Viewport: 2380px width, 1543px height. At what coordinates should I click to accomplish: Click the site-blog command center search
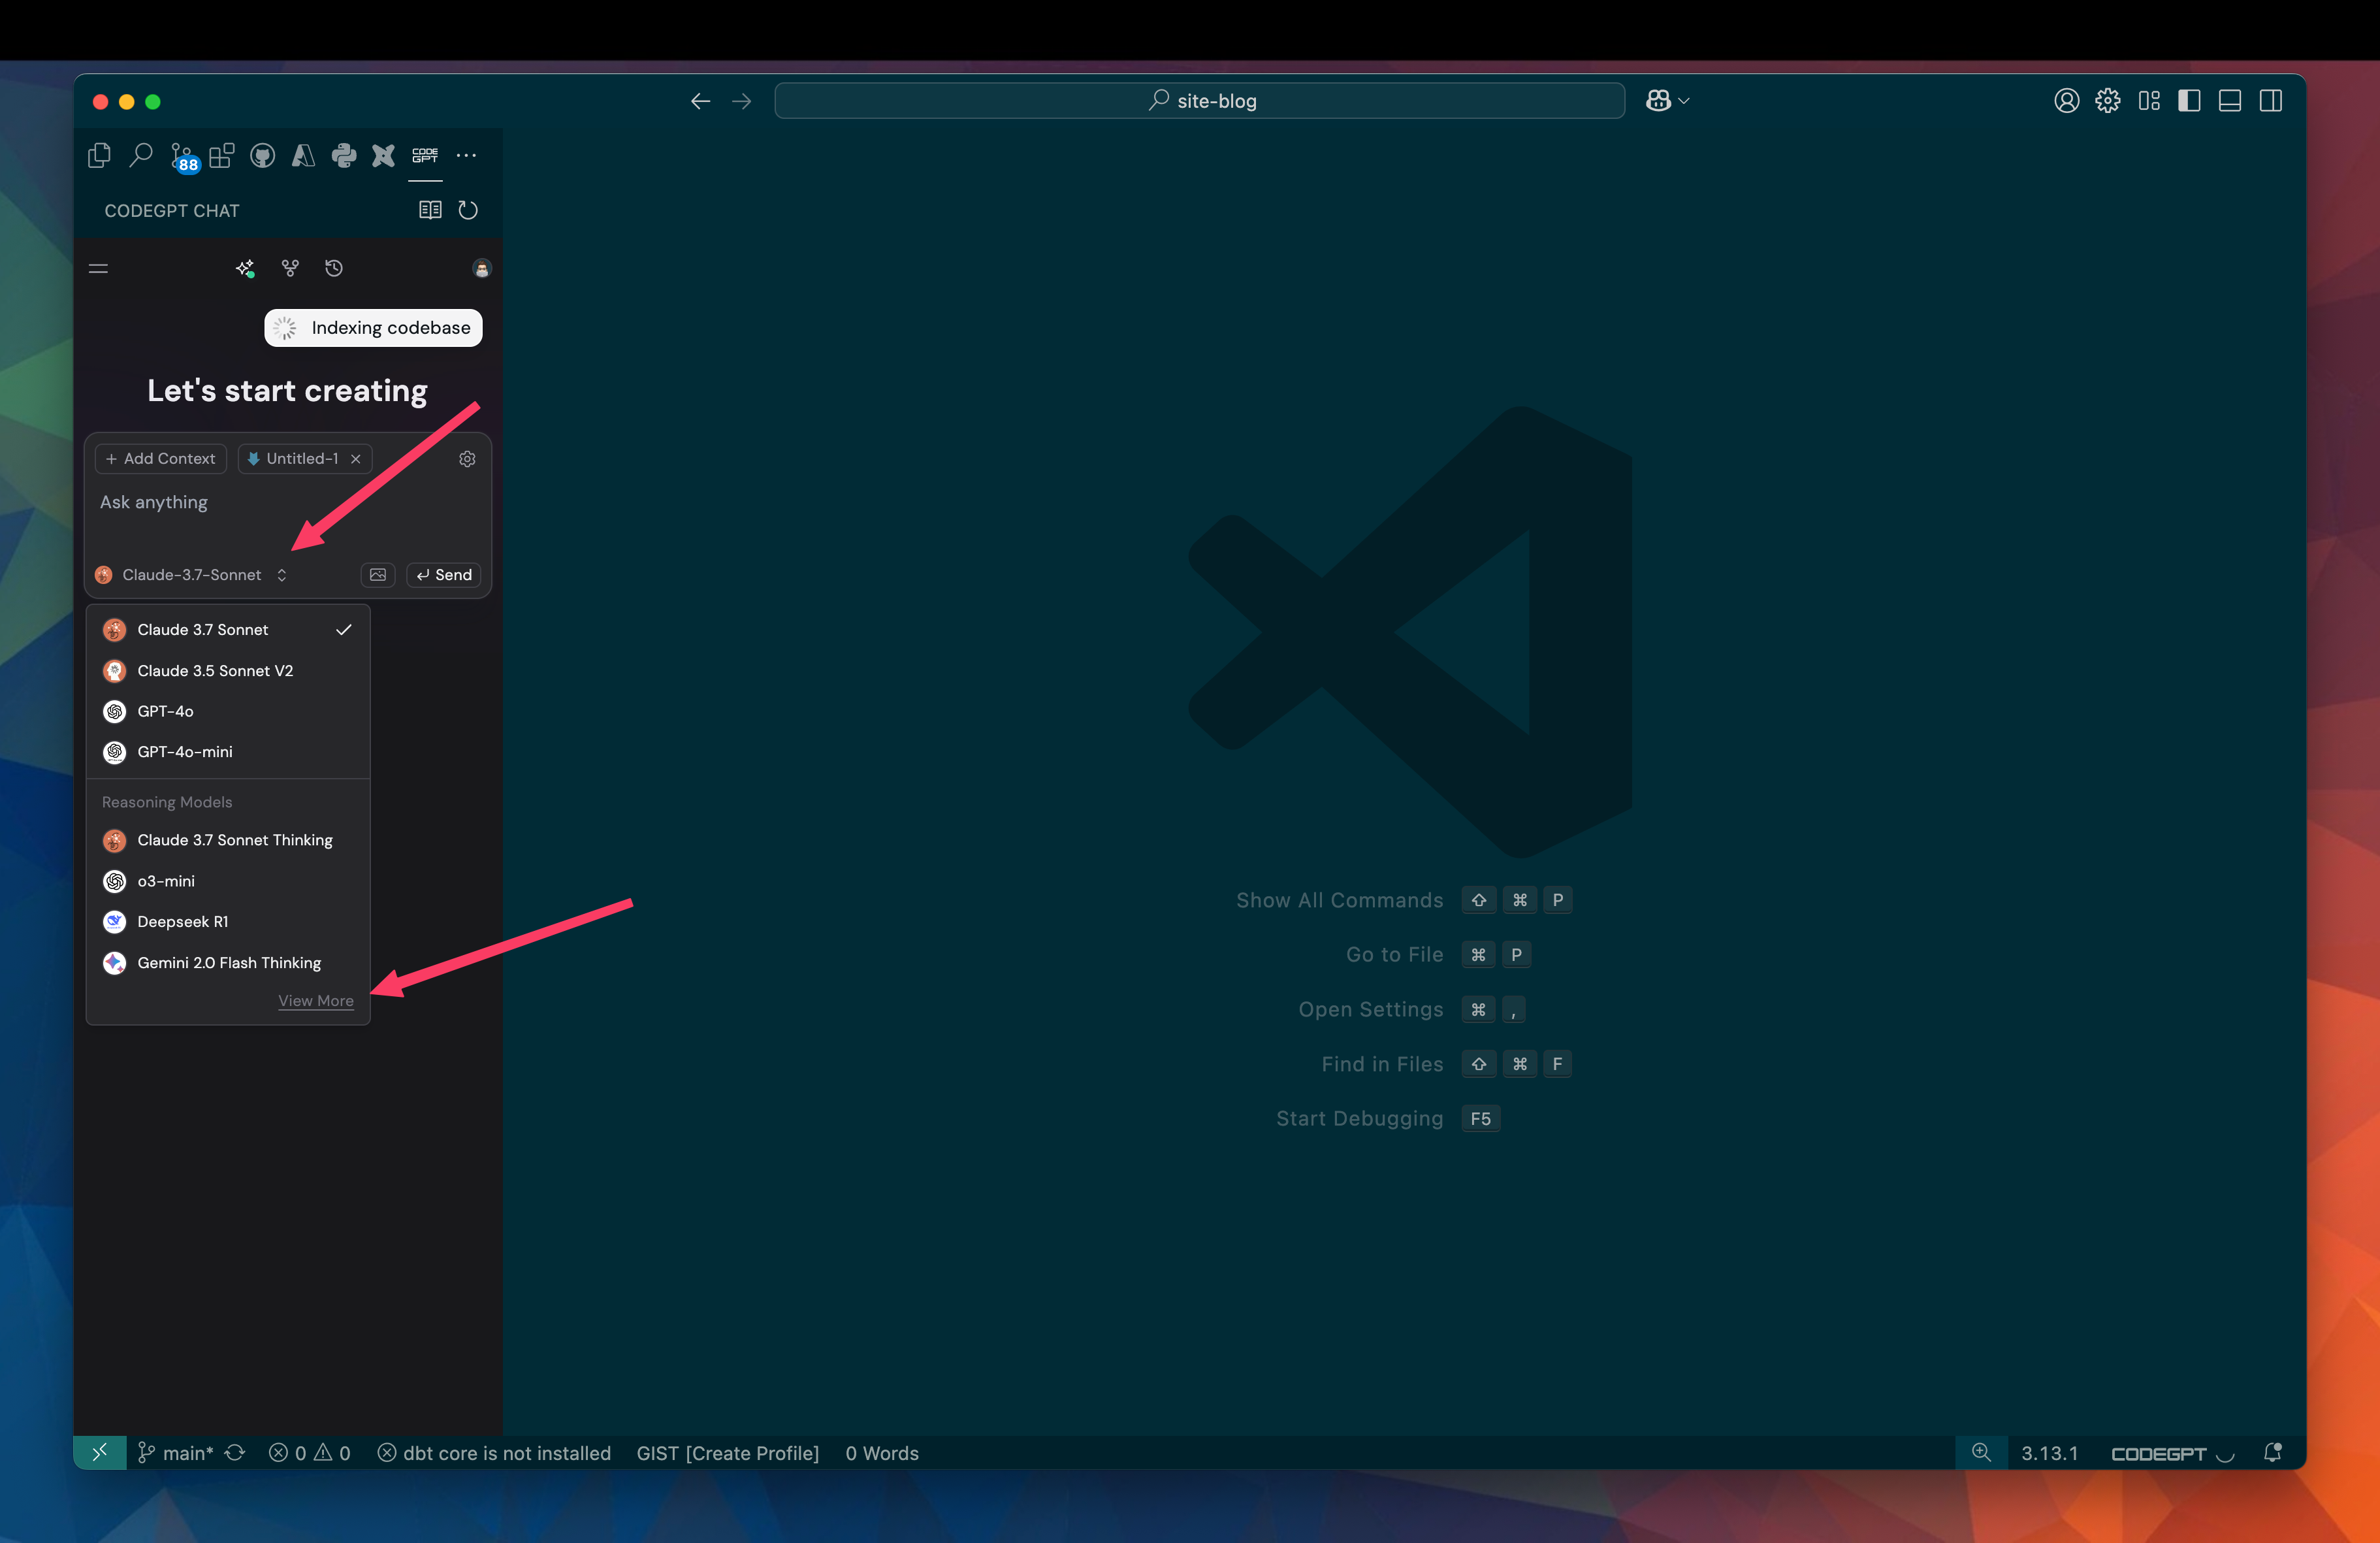pyautogui.click(x=1199, y=101)
